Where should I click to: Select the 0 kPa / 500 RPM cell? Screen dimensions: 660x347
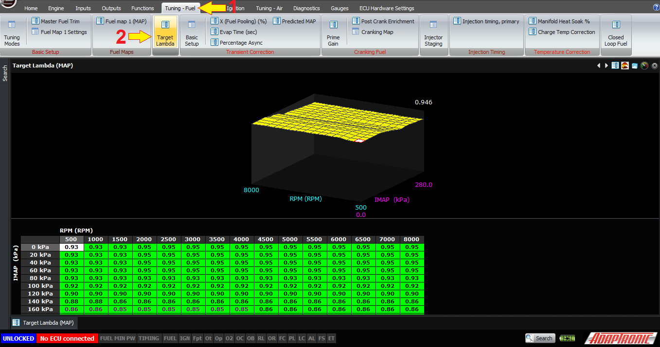point(71,247)
